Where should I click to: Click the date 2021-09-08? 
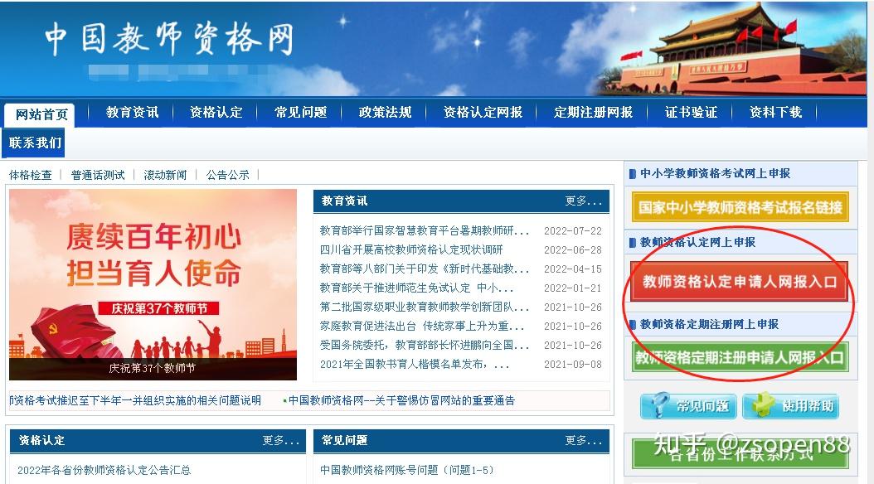click(572, 365)
